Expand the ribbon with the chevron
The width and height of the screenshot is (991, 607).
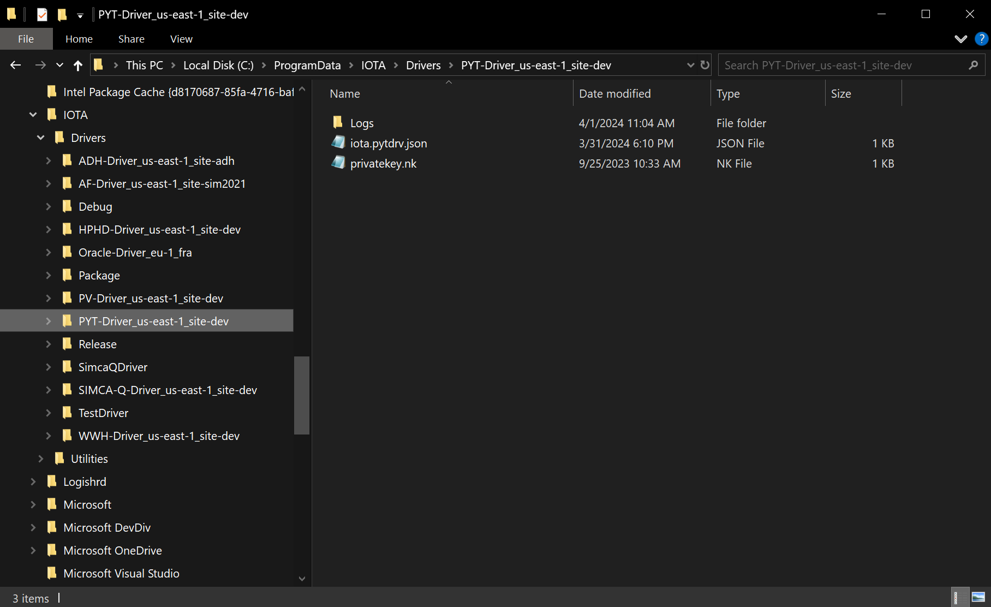961,39
